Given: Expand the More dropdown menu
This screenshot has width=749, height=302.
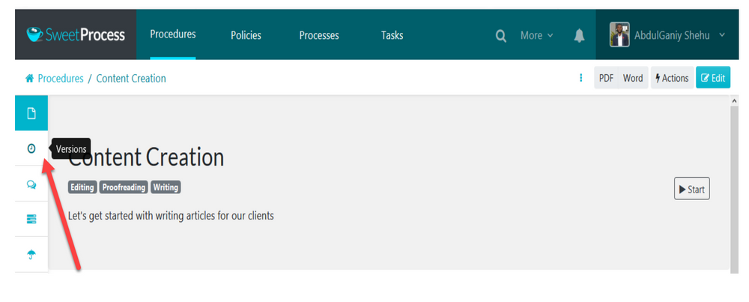Looking at the screenshot, I should coord(536,35).
